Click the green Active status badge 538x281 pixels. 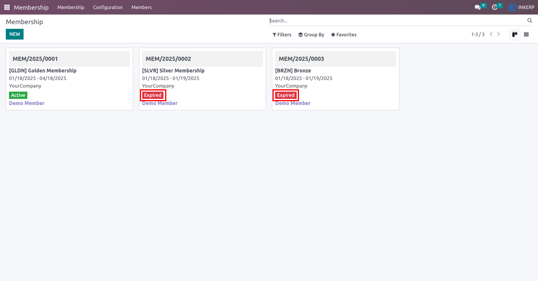(x=18, y=95)
